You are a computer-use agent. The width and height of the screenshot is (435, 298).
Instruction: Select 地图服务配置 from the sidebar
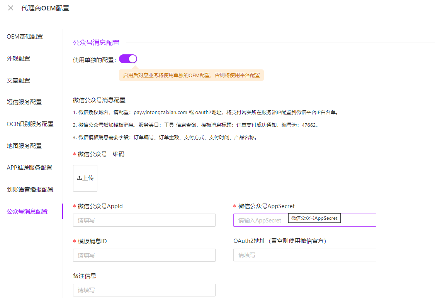tap(24, 146)
